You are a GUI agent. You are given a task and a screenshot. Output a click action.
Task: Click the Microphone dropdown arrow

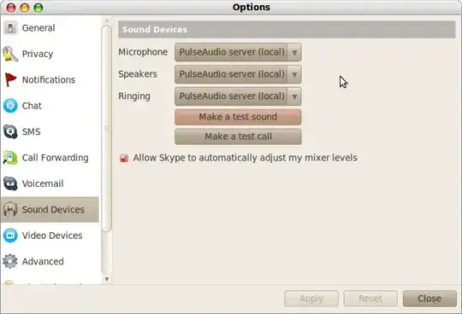[294, 53]
